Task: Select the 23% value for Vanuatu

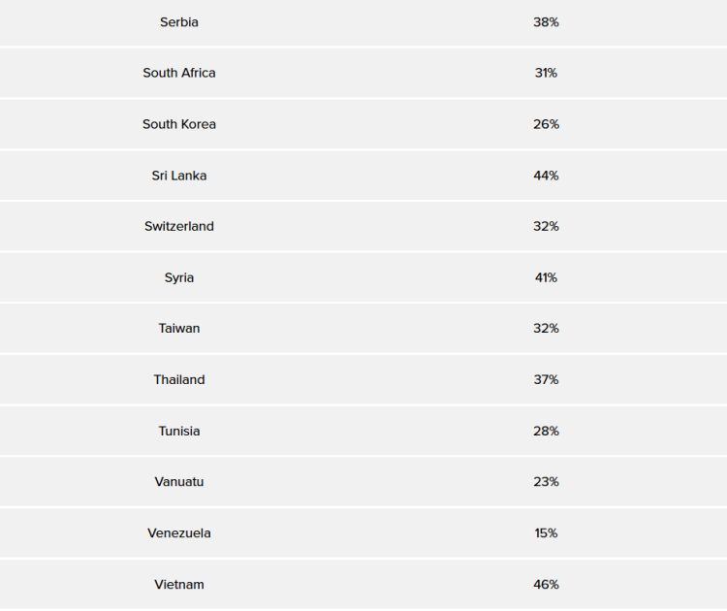Action: 546,482
